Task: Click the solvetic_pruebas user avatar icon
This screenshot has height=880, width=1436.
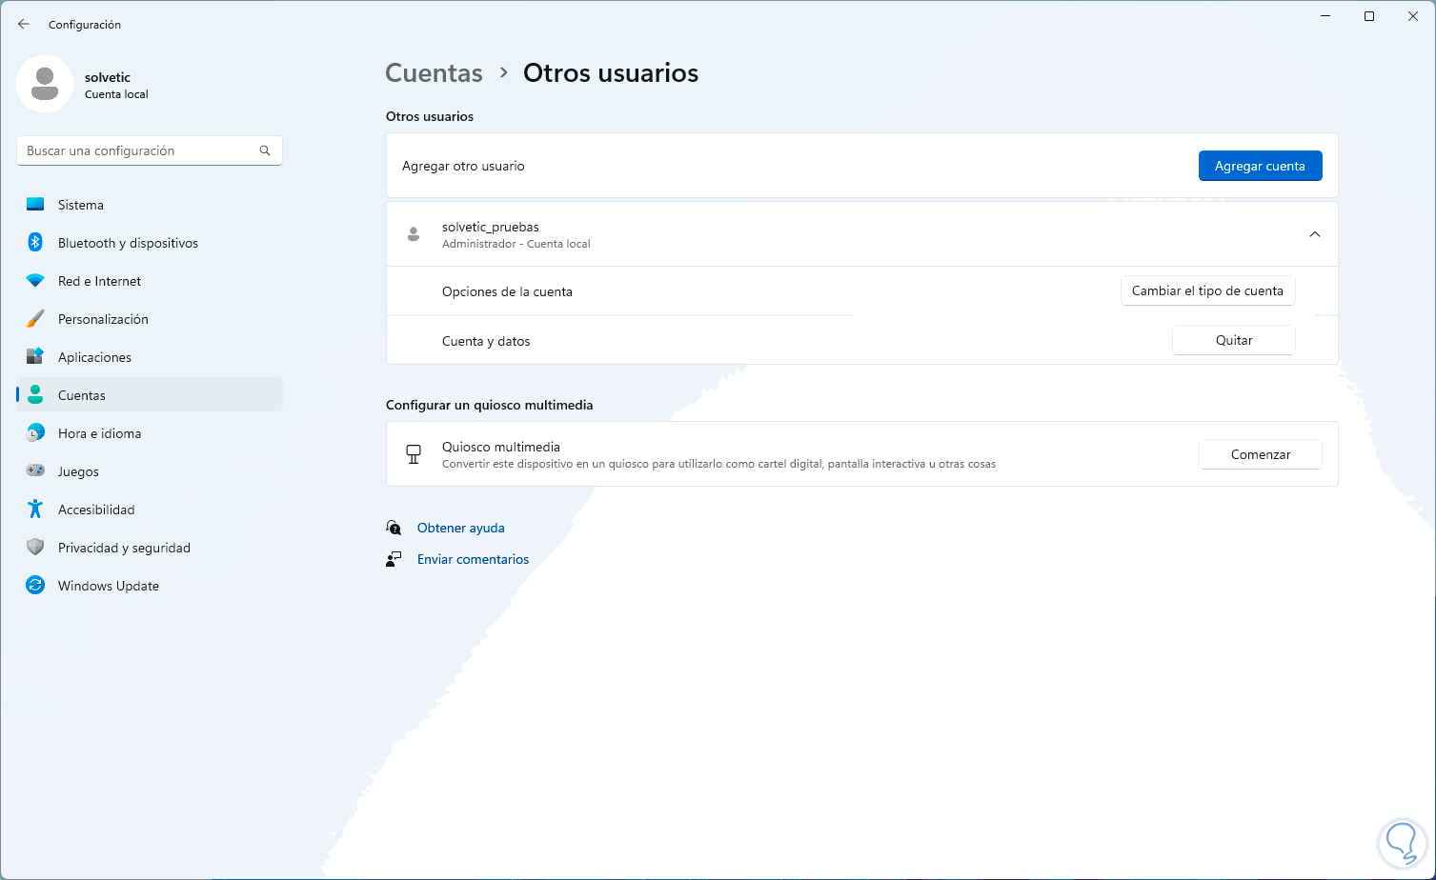Action: [x=414, y=234]
